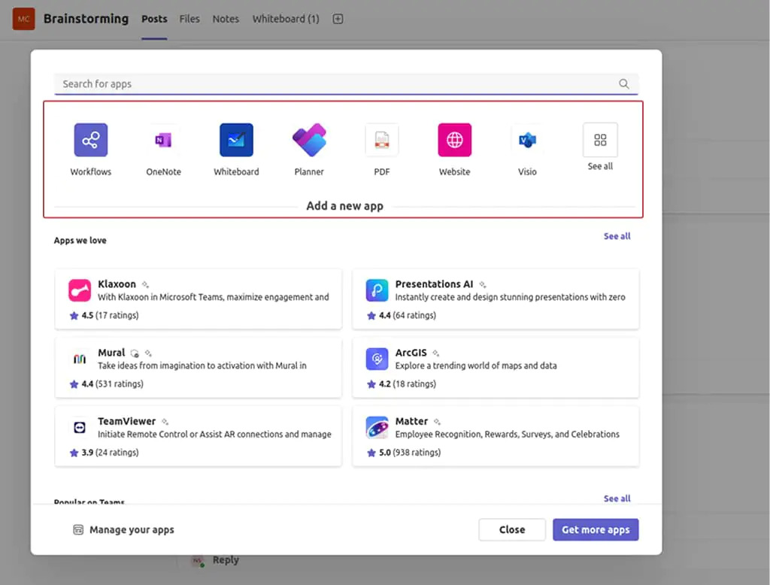Viewport: 770px width, 585px height.
Task: Open OneNote from the app row
Action: click(x=163, y=140)
